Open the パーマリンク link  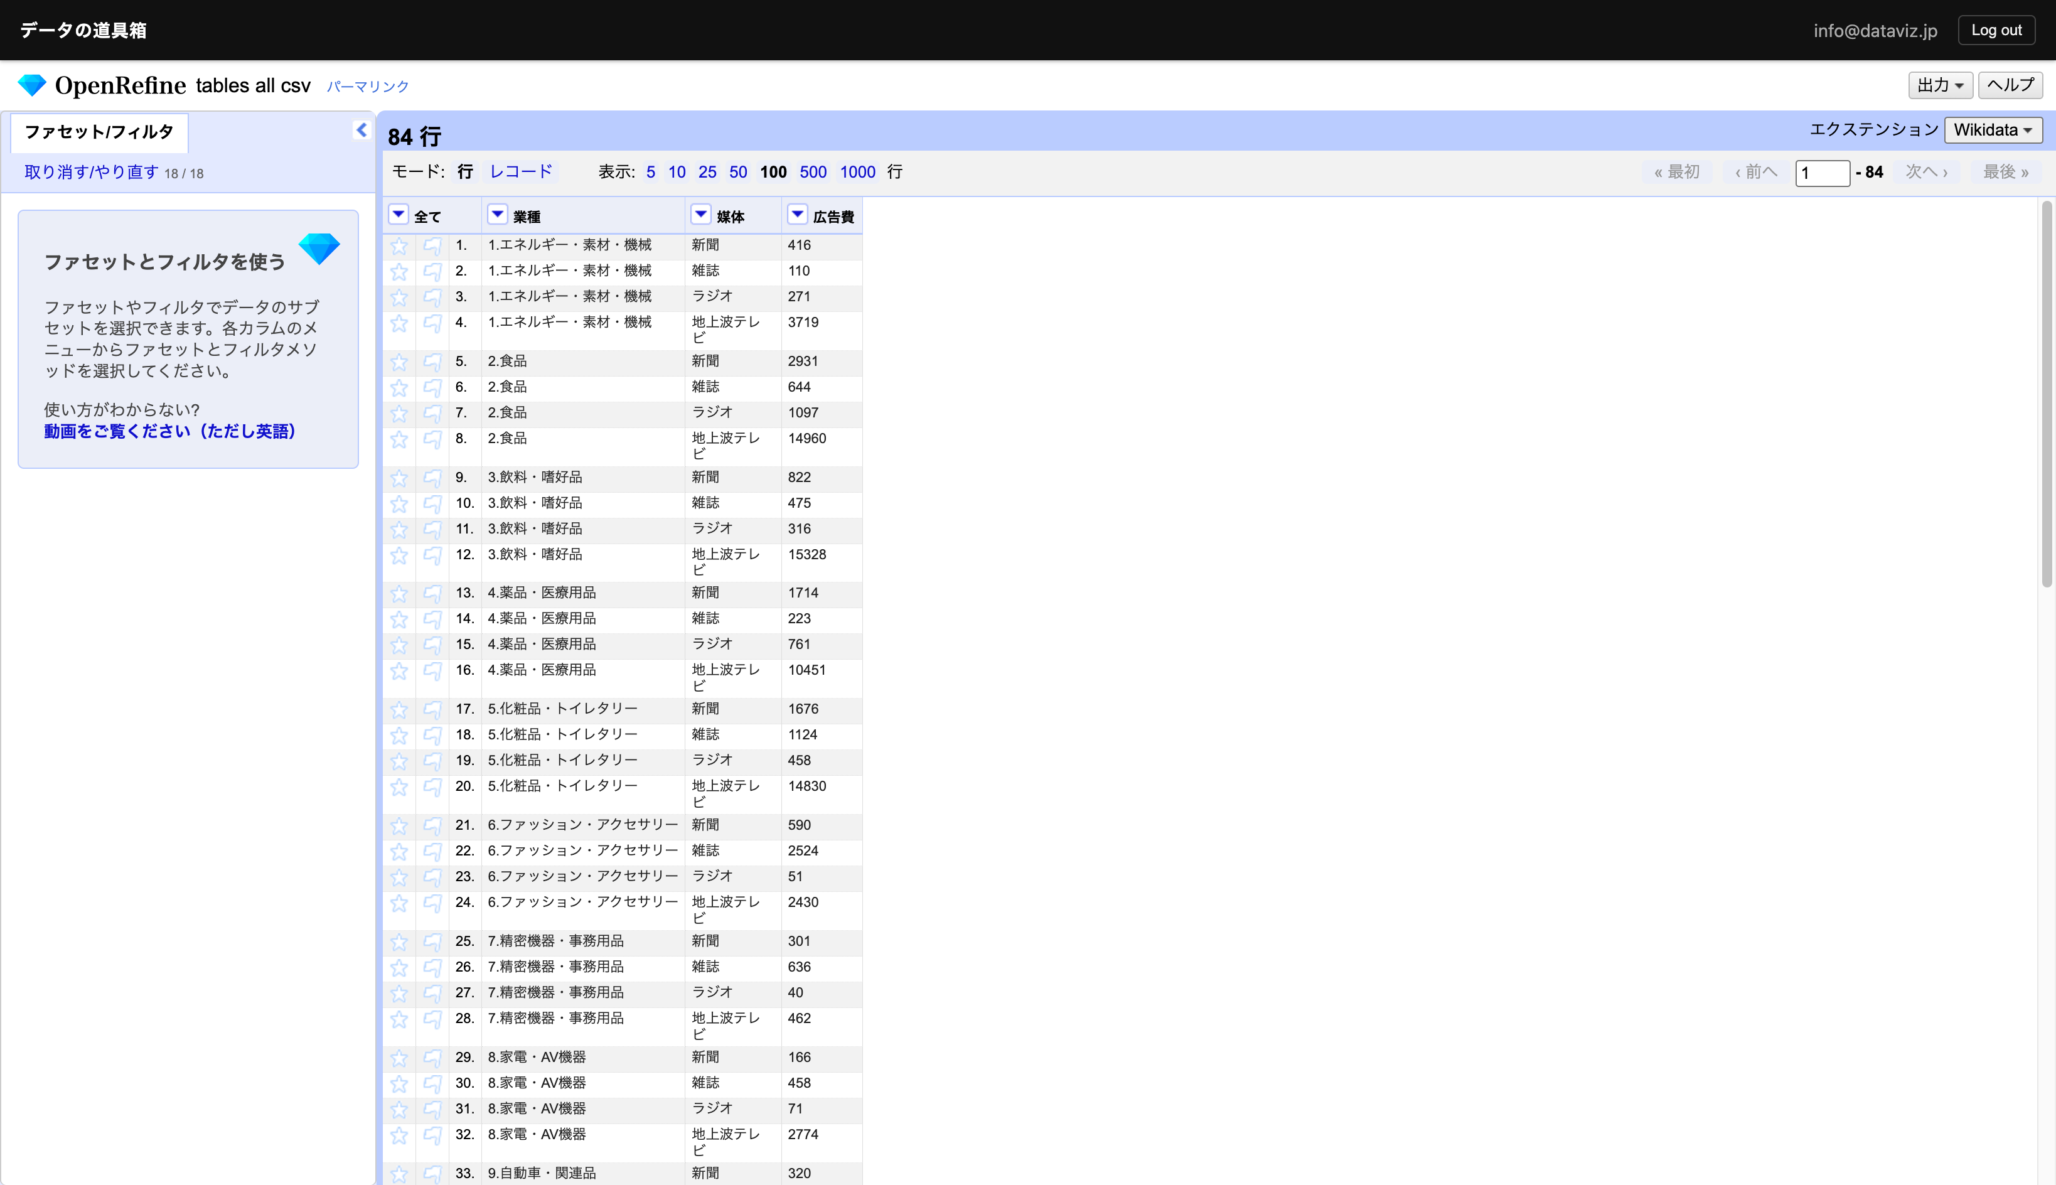click(368, 86)
